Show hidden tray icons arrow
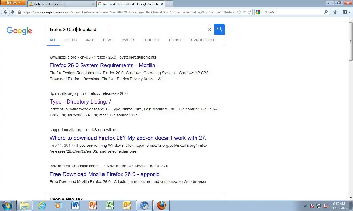Image resolution: width=353 pixels, height=211 pixels. pos(305,206)
